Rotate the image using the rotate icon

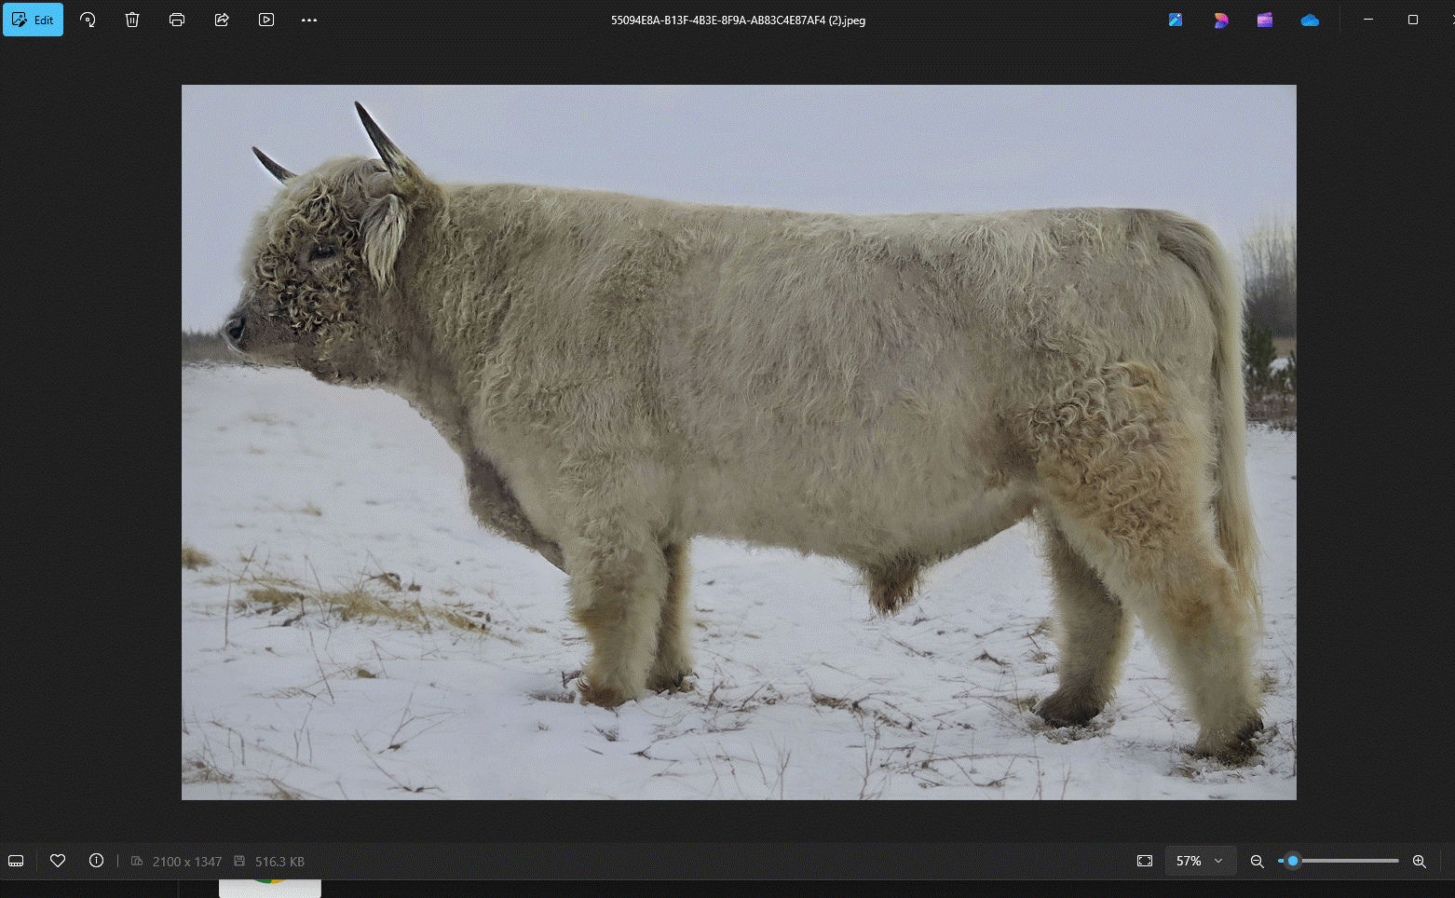click(x=88, y=20)
